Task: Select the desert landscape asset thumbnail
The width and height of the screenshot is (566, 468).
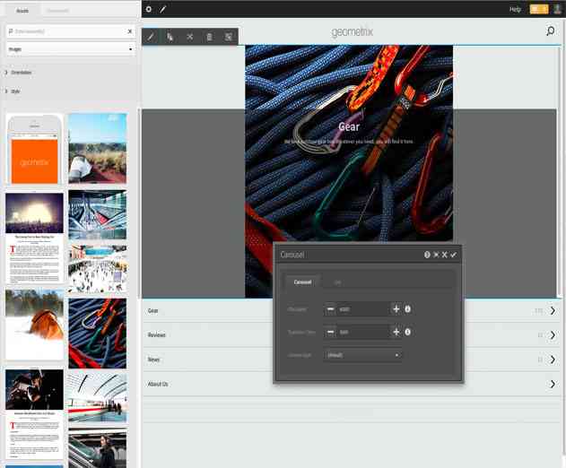Action: 98,148
